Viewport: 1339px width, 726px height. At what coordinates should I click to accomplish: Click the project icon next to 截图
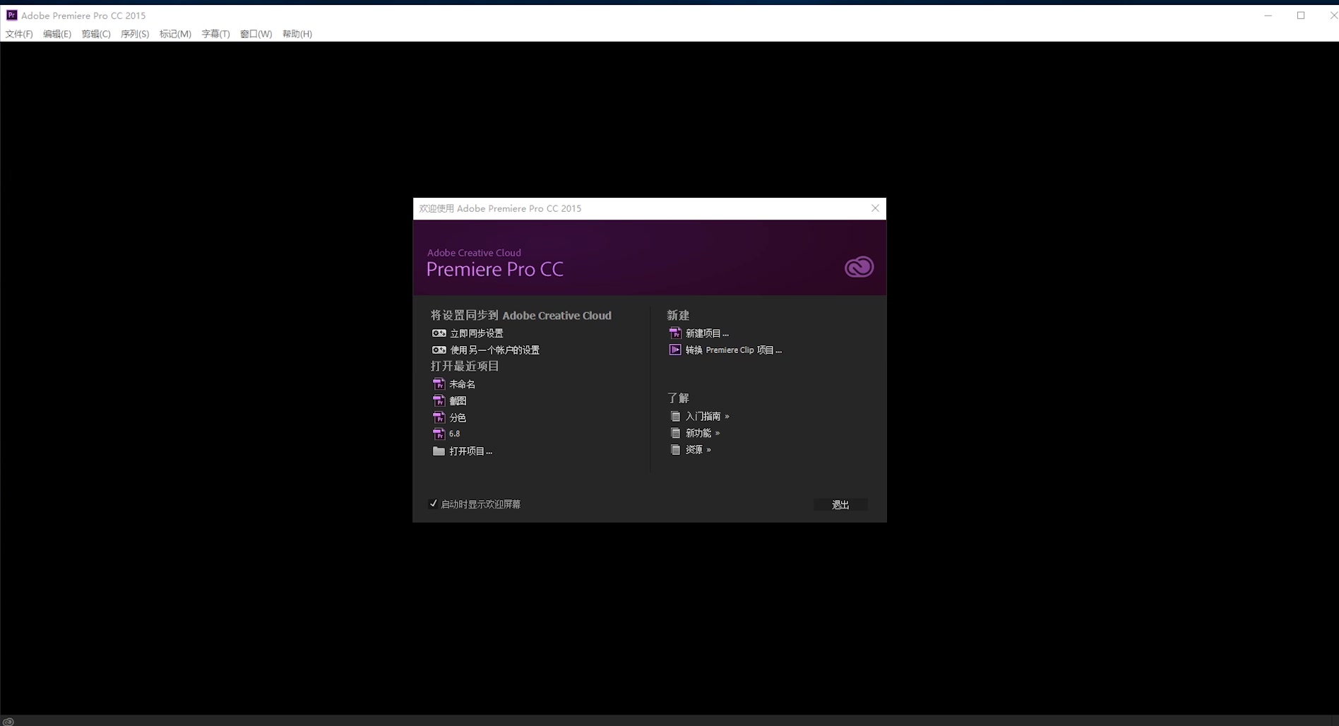coord(439,400)
